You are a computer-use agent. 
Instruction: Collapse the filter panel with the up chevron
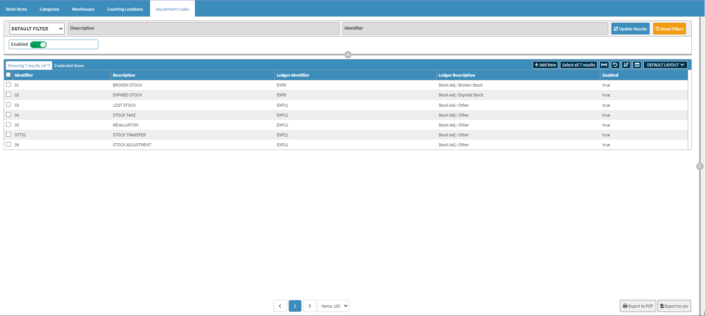click(x=348, y=55)
